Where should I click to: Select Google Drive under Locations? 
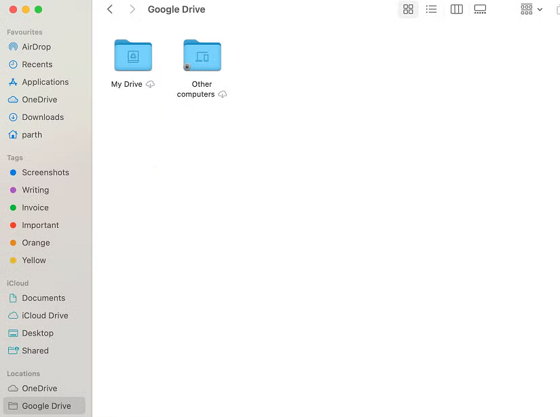pyautogui.click(x=45, y=406)
